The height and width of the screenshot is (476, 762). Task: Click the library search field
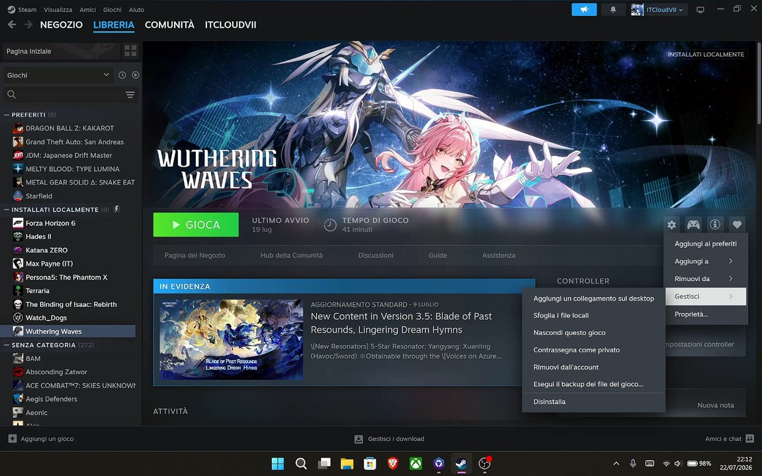point(71,95)
